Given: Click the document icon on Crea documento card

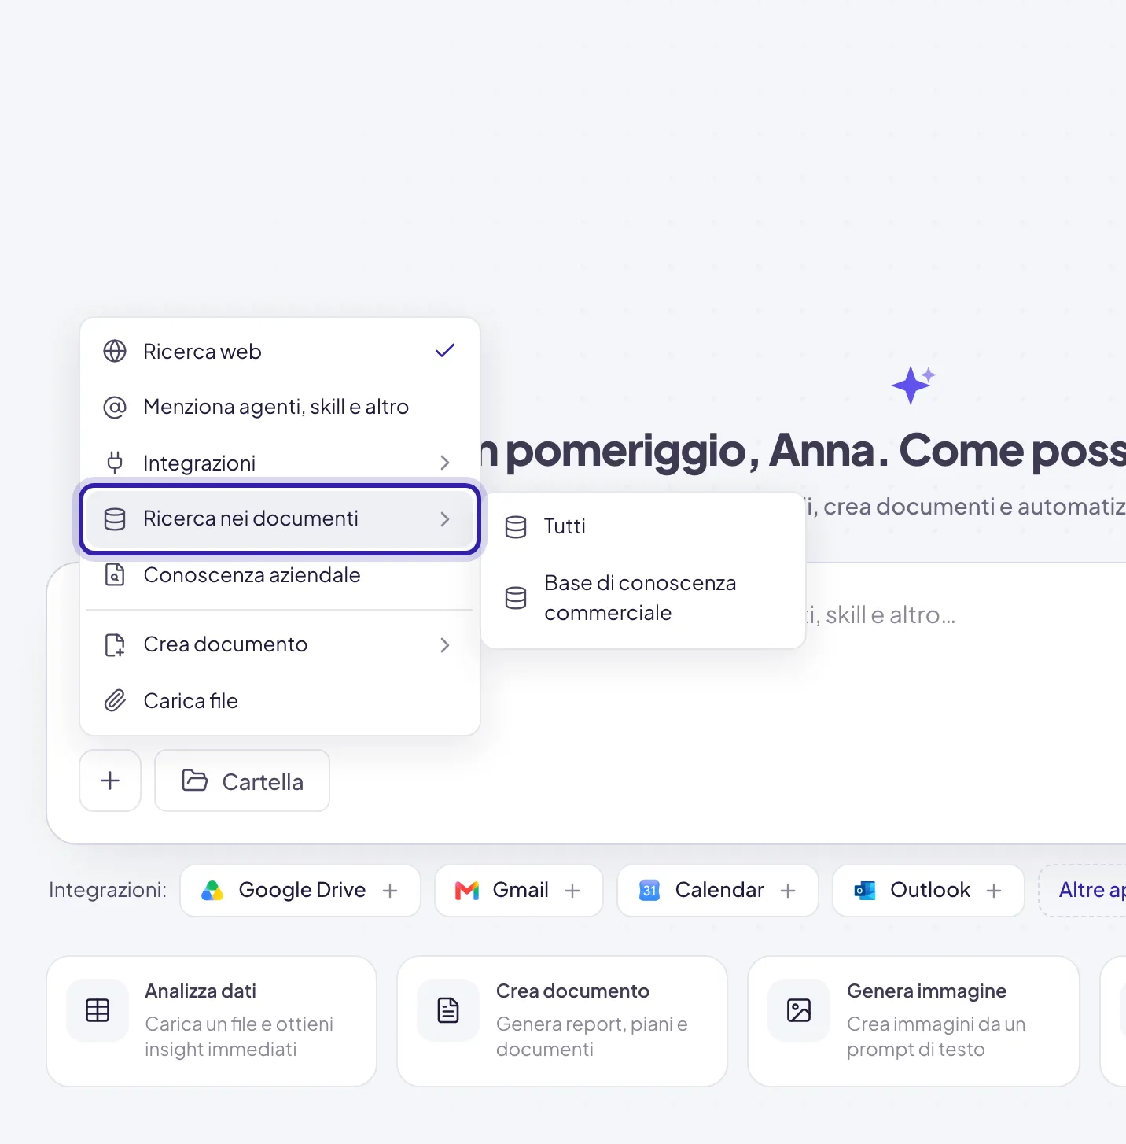Looking at the screenshot, I should point(448,1010).
